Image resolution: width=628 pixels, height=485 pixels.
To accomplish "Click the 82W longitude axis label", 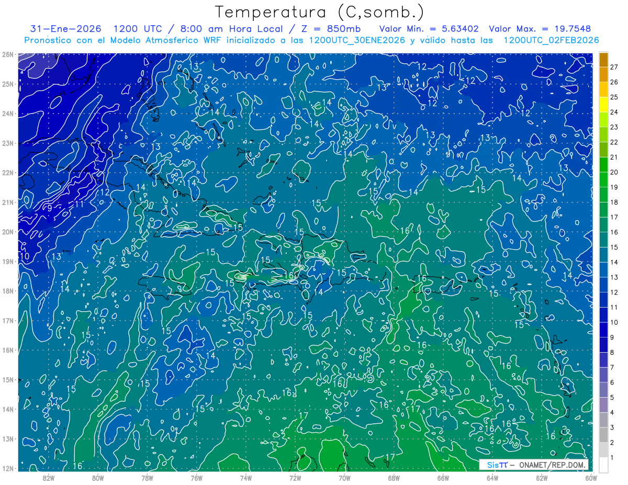I will (48, 478).
